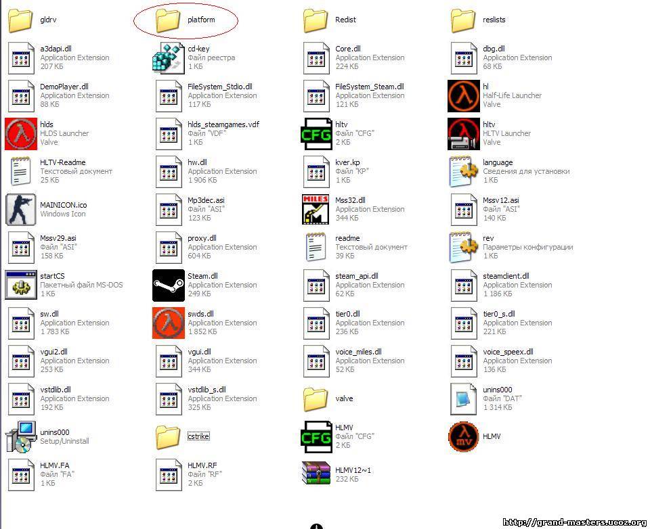
Task: Select the circled platform folder
Action: [168, 20]
